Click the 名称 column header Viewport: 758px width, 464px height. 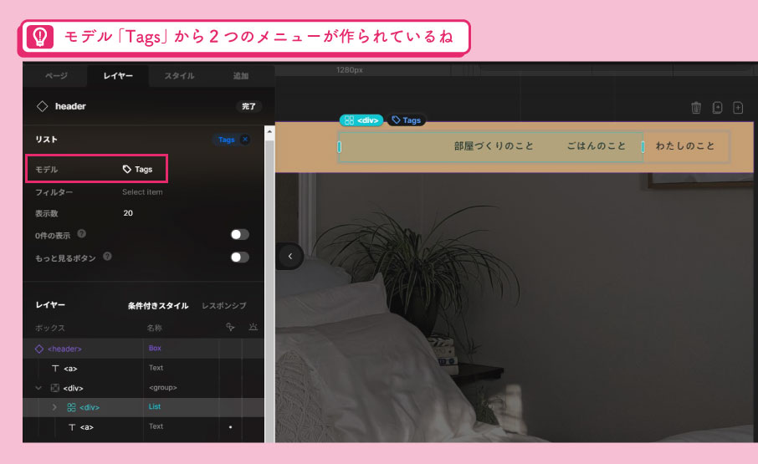154,328
